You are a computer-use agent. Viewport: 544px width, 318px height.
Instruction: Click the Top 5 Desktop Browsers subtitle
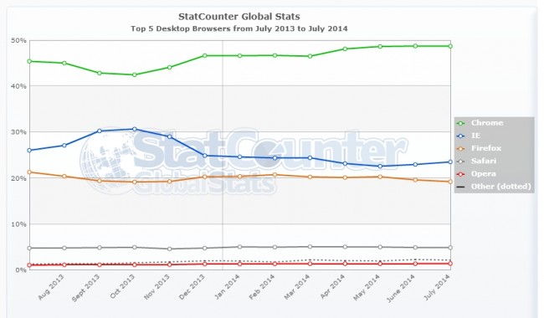[239, 28]
